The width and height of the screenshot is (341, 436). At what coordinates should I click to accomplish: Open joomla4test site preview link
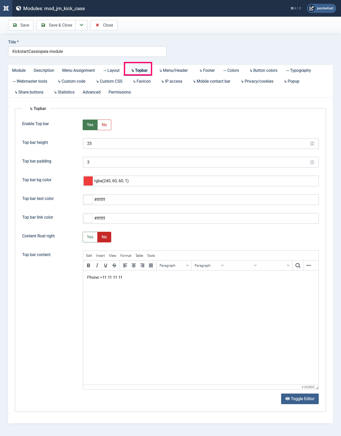(322, 8)
